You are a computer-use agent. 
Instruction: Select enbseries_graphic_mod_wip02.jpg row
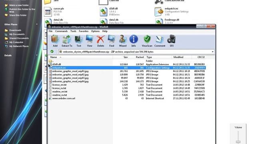pyautogui.click(x=127, y=75)
